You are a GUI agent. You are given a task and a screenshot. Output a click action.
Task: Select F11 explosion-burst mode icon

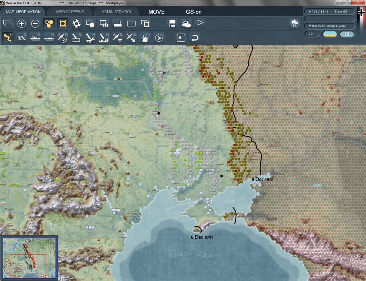click(x=145, y=37)
